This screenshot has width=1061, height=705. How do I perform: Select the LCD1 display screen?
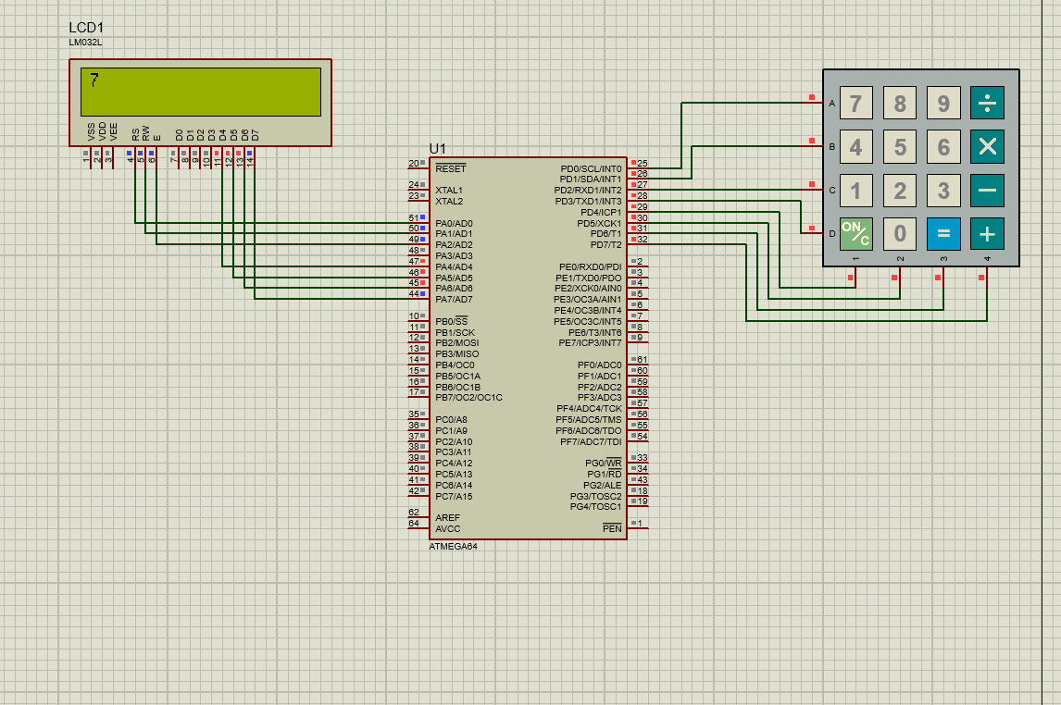click(200, 92)
